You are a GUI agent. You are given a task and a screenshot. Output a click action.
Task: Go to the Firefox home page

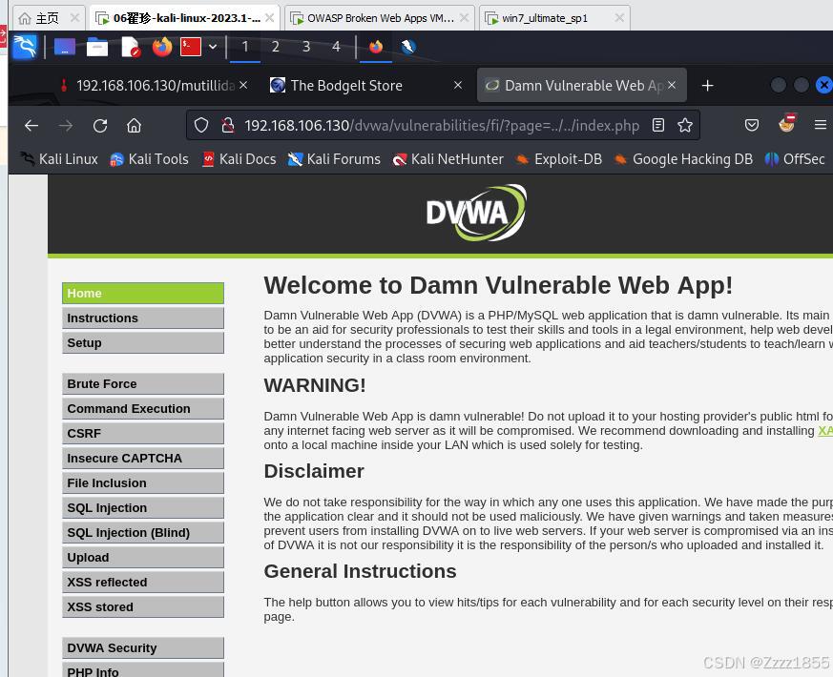(x=134, y=125)
